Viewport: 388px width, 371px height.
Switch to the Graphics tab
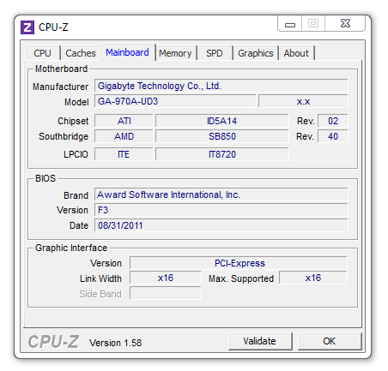tap(256, 53)
